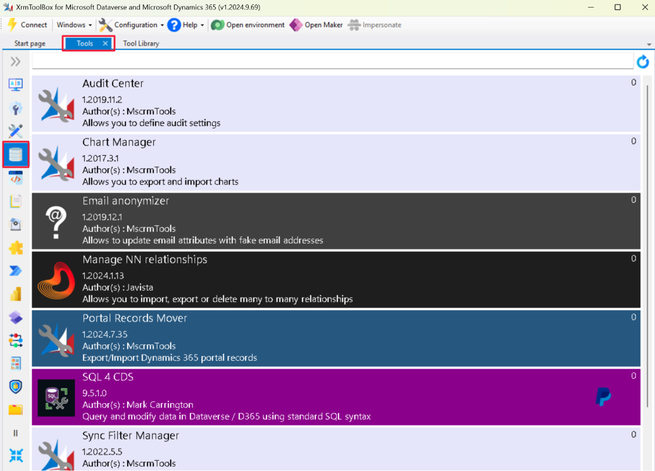Screen dimensions: 655x471
Task: Click the SQL 4 CDS tool icon
Action: coord(56,398)
